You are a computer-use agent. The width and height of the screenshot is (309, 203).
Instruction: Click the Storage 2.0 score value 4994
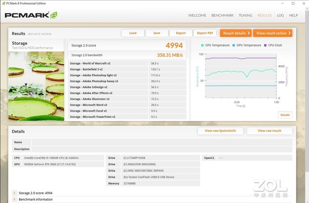[174, 45]
